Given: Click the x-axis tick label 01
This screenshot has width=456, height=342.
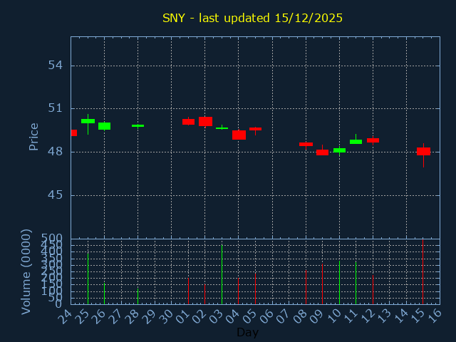Looking at the screenshot, I should [183, 316].
